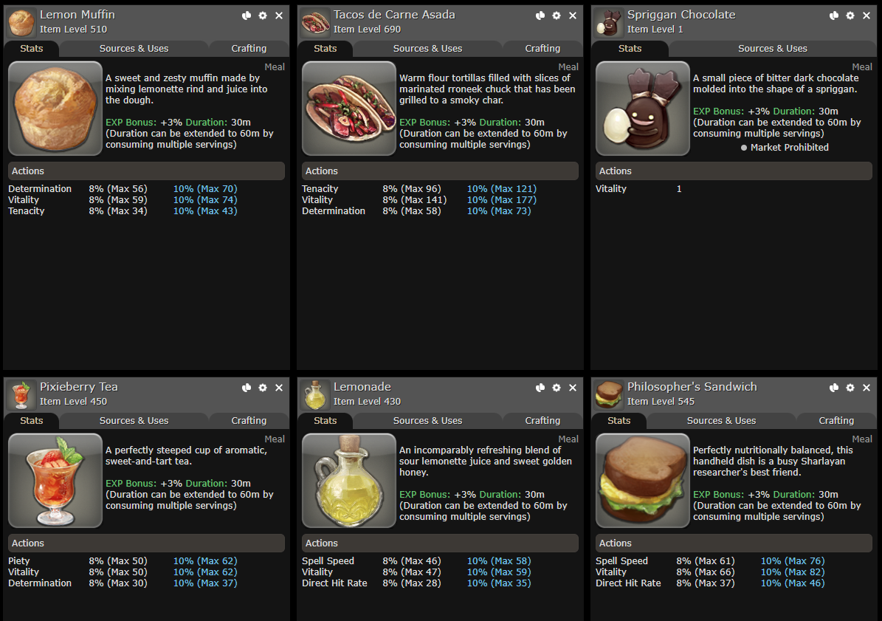Click the small Philosopher's Sandwich header icon

tap(609, 394)
